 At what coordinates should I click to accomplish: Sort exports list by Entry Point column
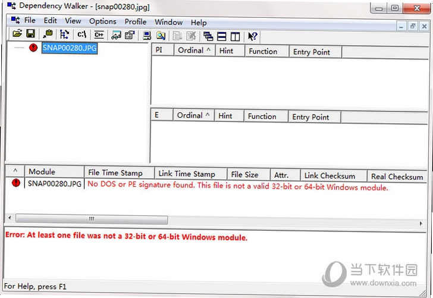pos(315,117)
